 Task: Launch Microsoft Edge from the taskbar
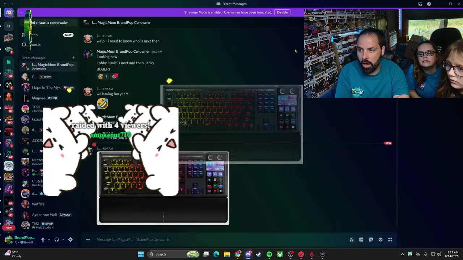click(x=216, y=254)
